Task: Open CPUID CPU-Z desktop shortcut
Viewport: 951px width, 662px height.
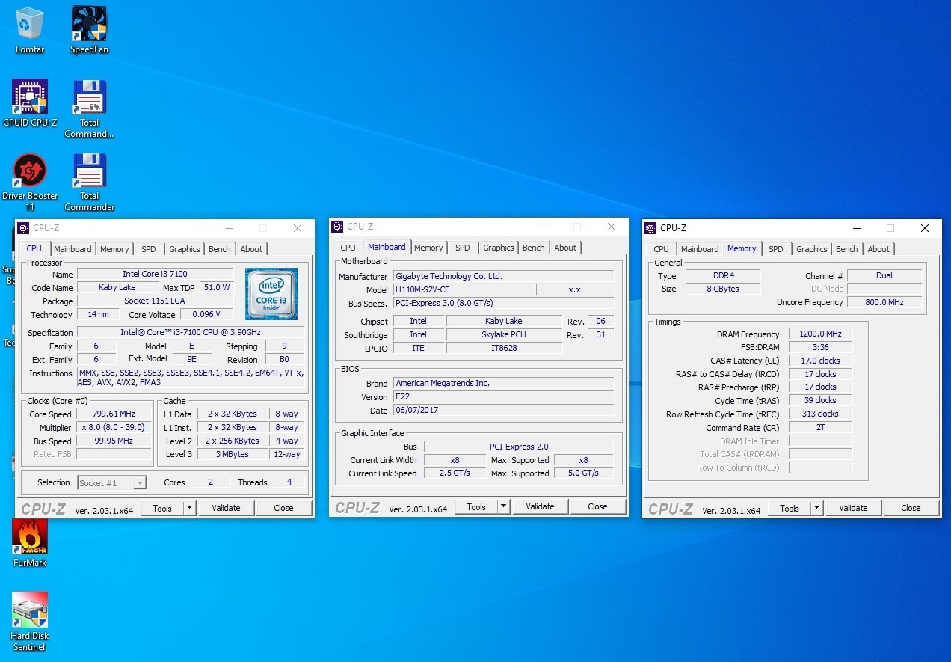Action: 30,103
